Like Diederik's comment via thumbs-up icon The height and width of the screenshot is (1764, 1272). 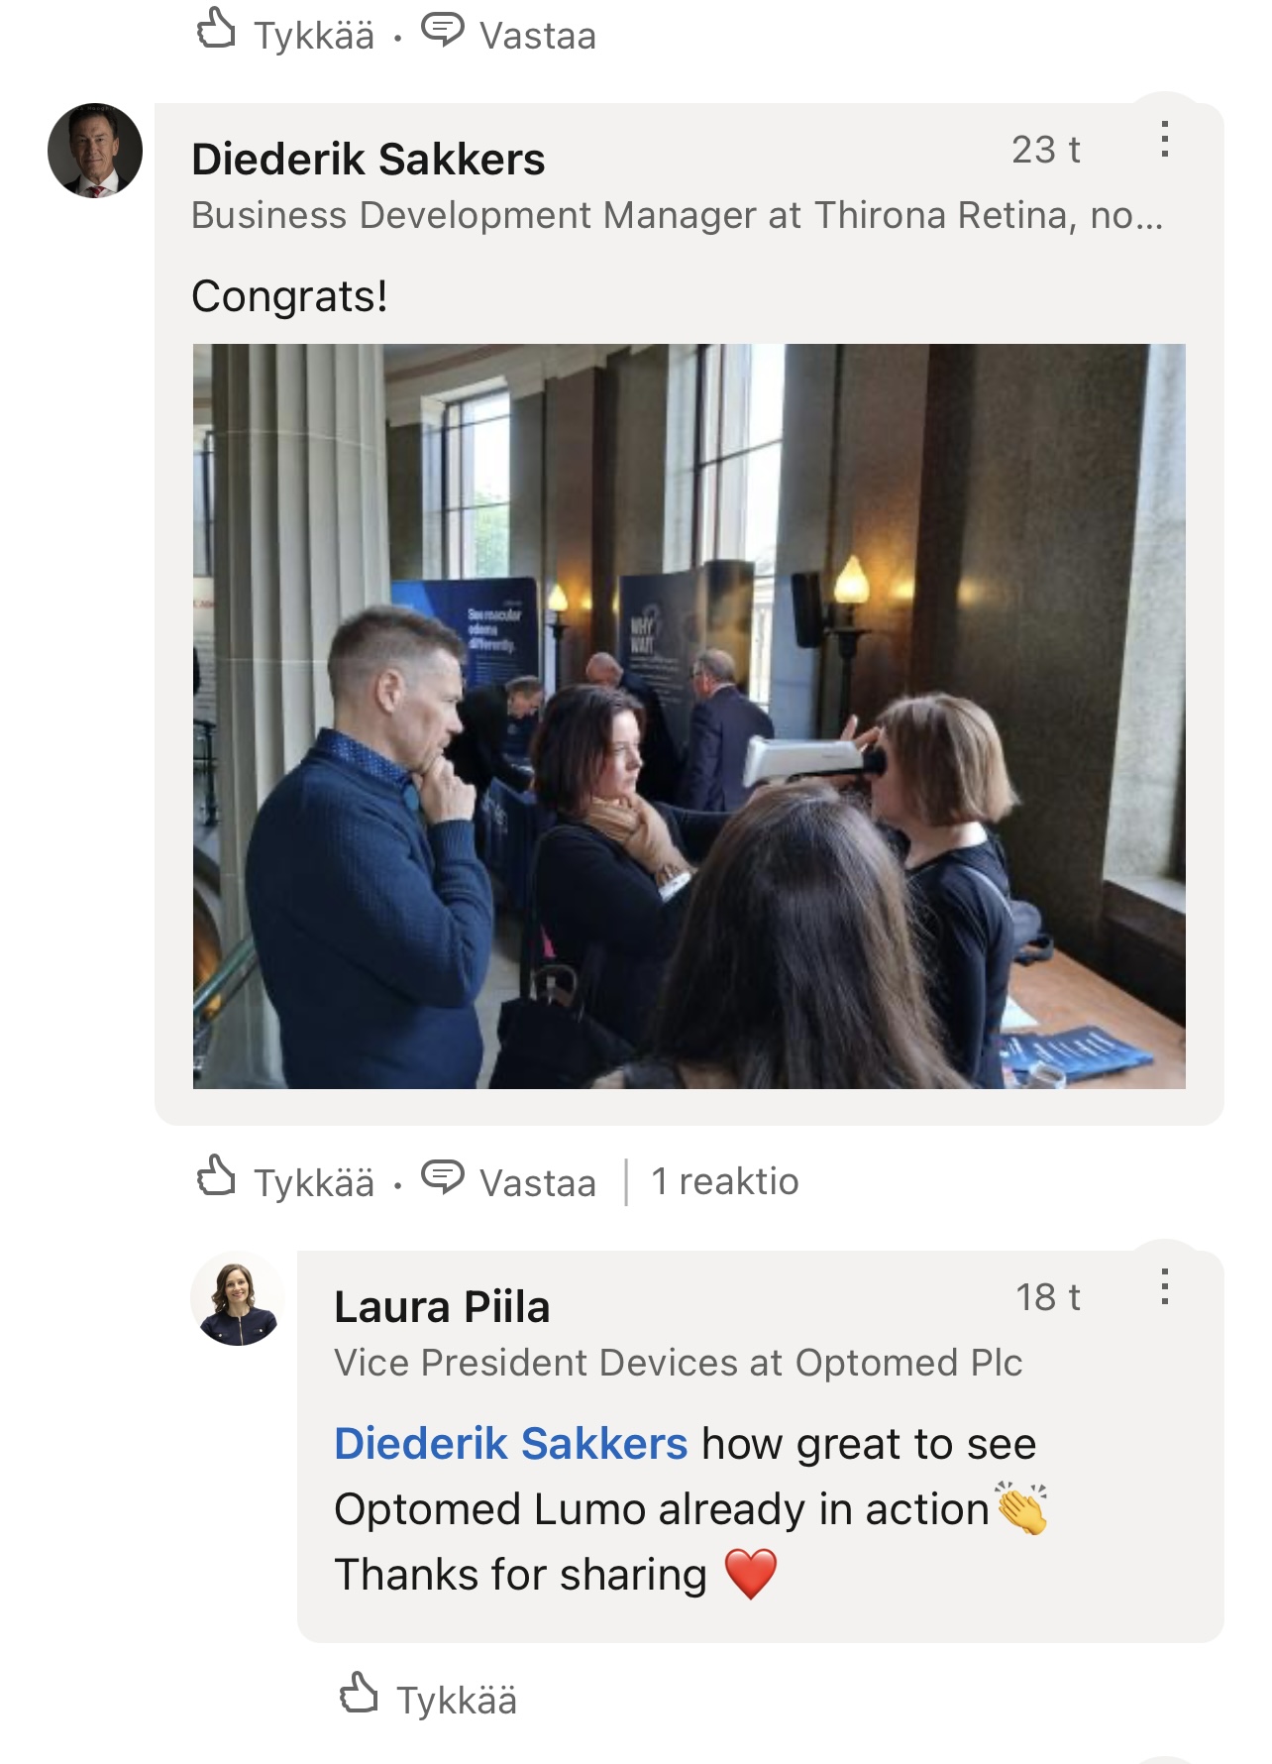(216, 1176)
